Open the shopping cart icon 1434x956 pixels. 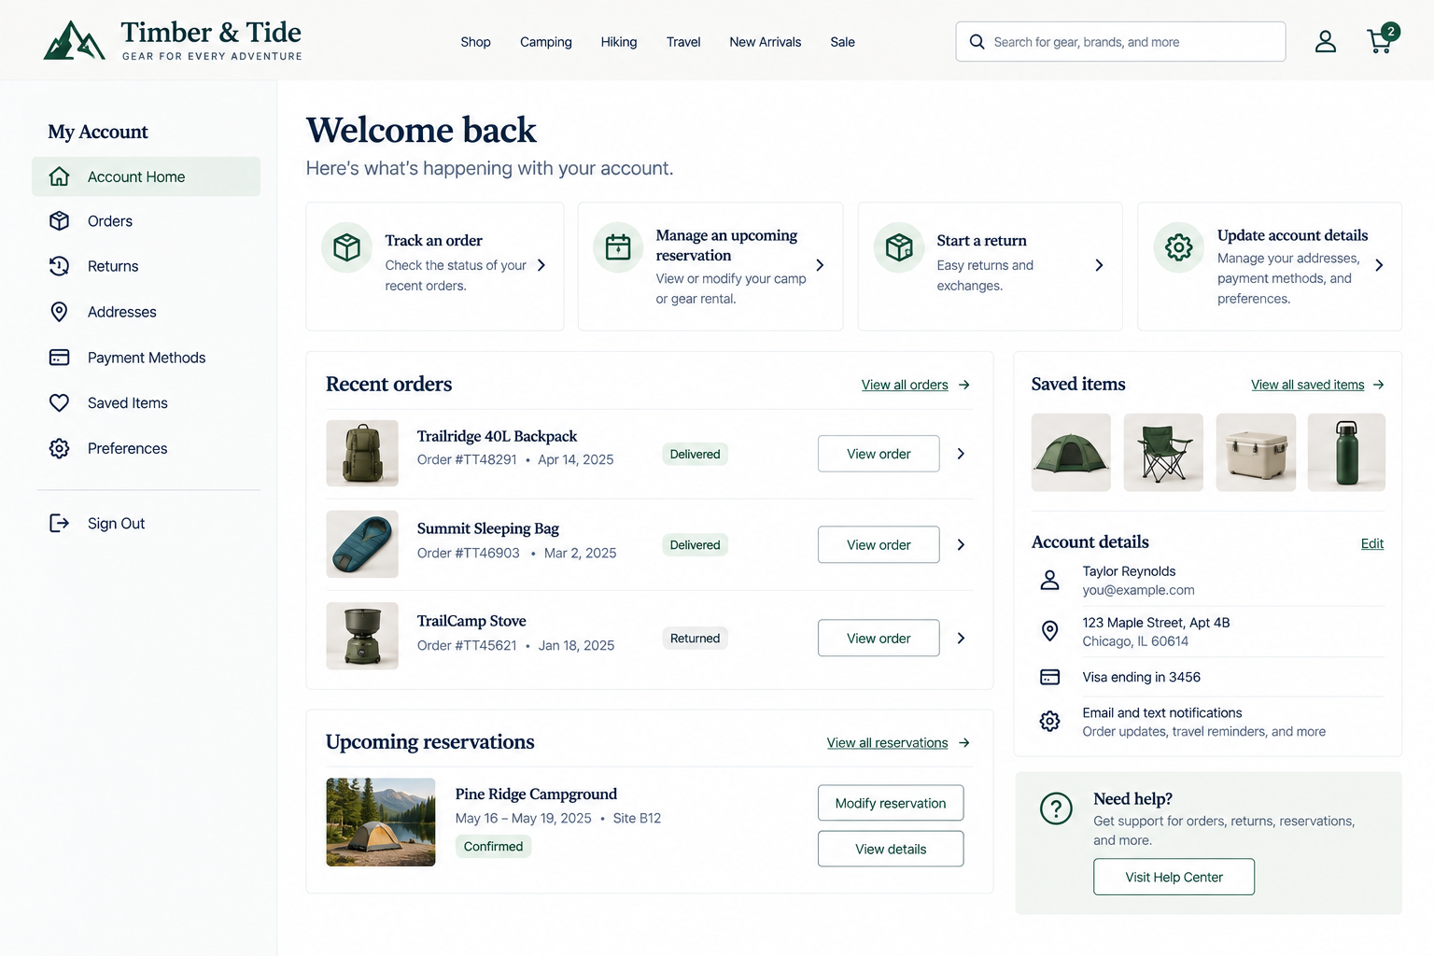(1381, 40)
